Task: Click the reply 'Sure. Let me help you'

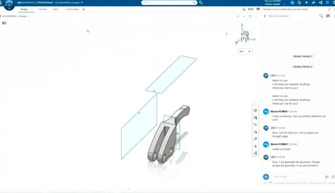Action: point(295,135)
